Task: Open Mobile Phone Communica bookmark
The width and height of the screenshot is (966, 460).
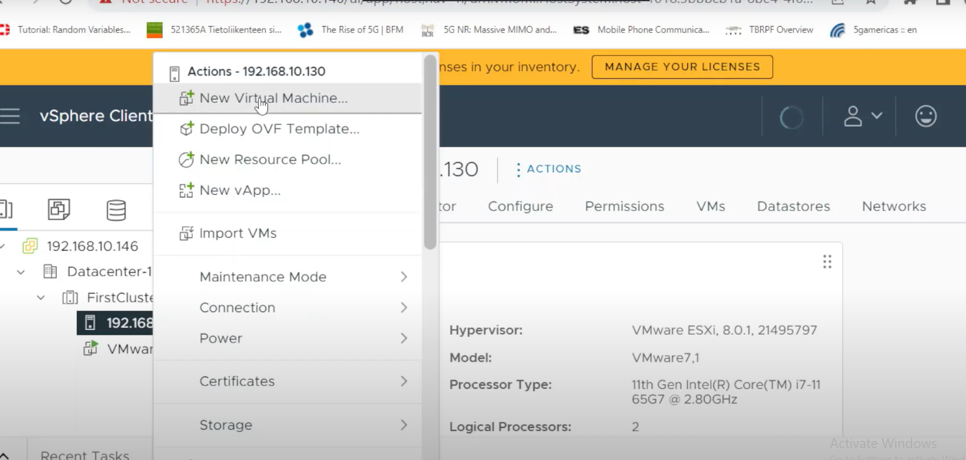Action: click(641, 30)
